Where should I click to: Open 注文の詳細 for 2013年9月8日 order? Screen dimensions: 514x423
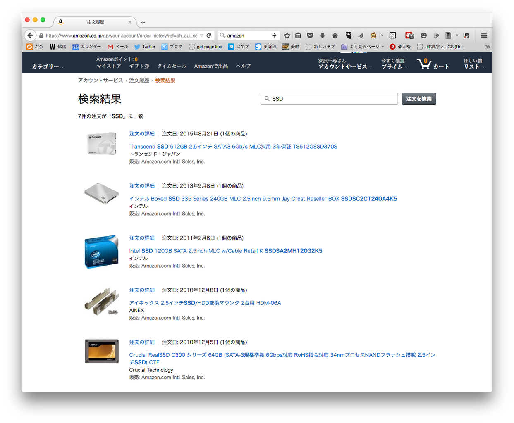pos(142,186)
